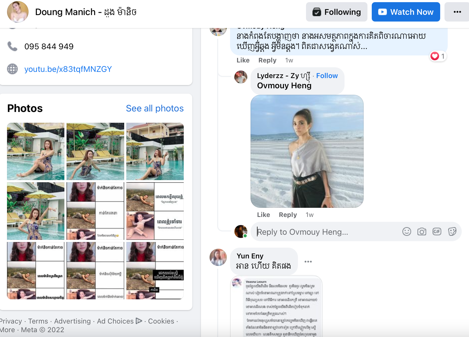
Task: Open the sticker picker in reply box
Action: 452,231
